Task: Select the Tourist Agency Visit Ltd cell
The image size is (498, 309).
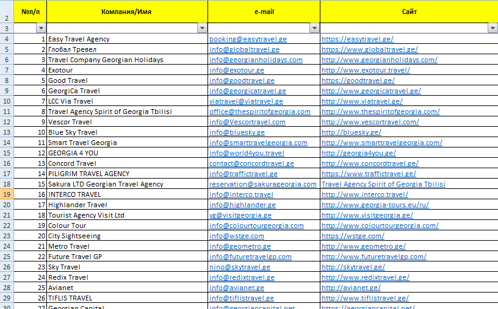Action: point(127,215)
